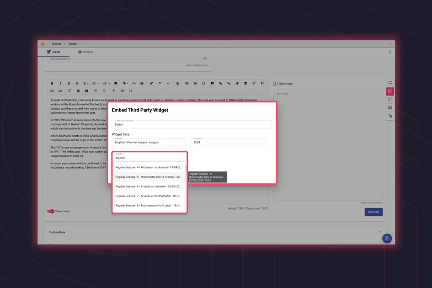Insert a hyperlink using the link icon

151,83
